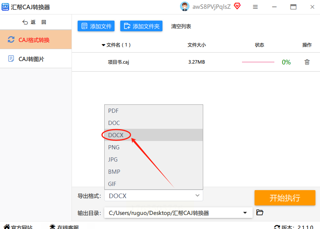Open the hamburger menu in title bar
Viewport: 320px width, 229px height.
tap(255, 7)
